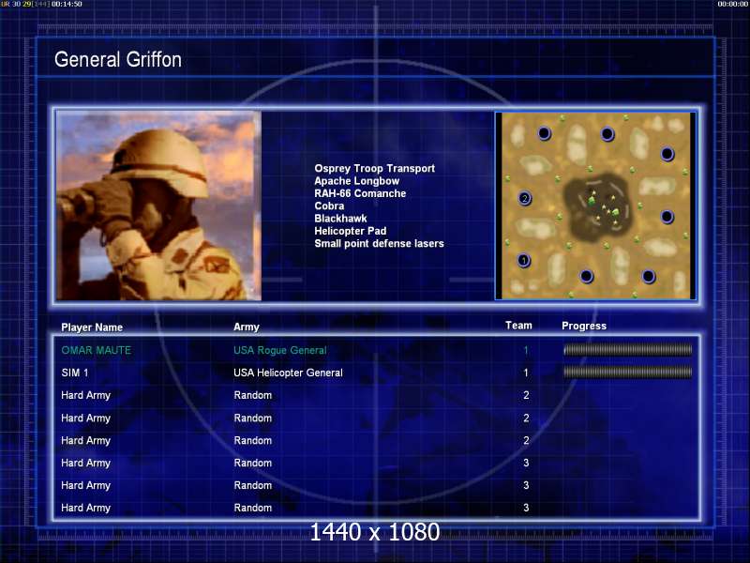Select the OMAR MAUTE player name
This screenshot has width=750, height=563.
tap(96, 350)
